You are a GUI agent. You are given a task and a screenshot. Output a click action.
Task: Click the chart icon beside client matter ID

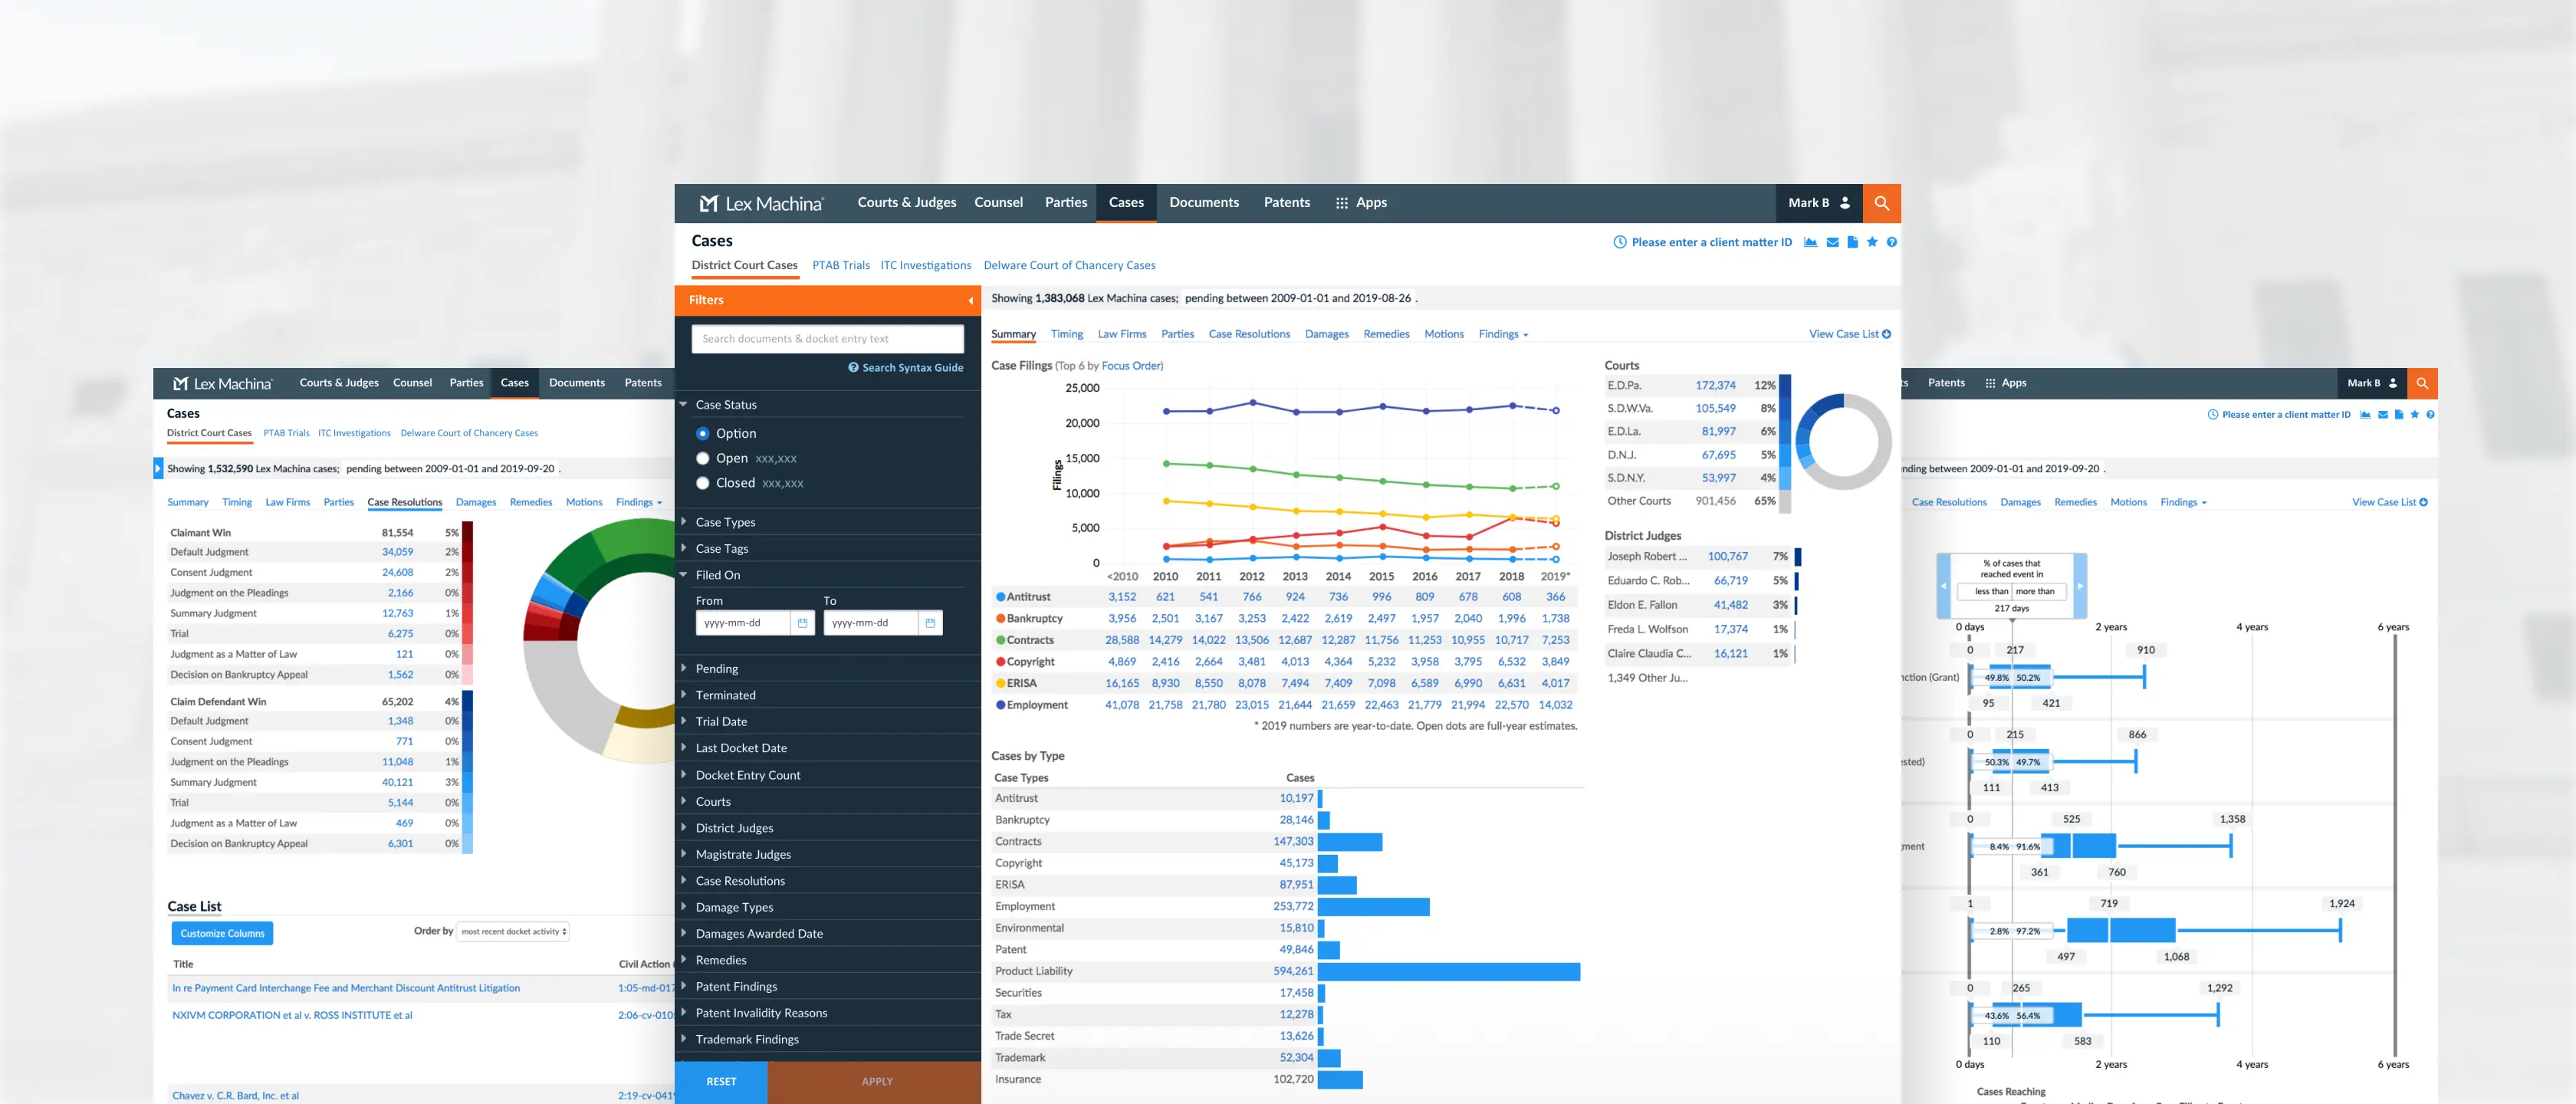1810,242
